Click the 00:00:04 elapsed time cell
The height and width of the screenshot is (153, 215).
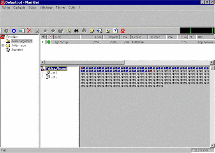(138, 42)
